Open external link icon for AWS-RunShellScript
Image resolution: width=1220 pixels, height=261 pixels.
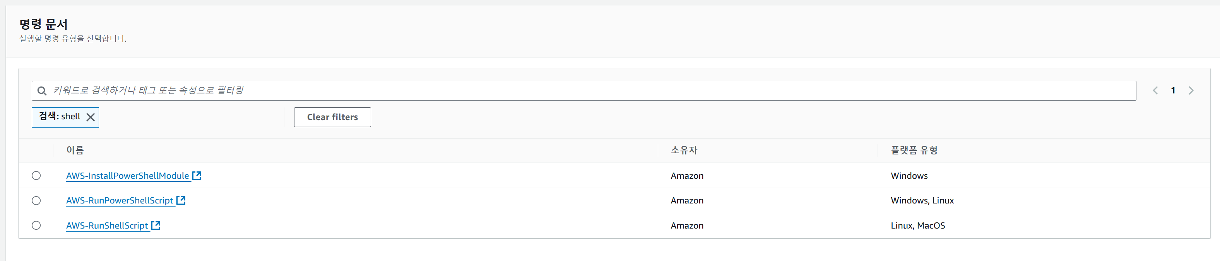155,225
